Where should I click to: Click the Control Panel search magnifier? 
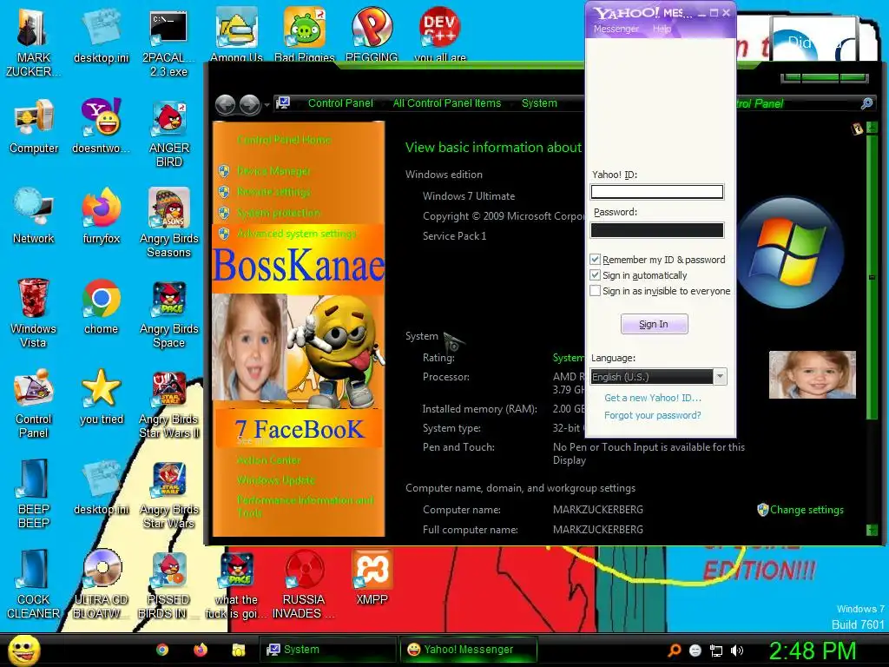point(866,103)
